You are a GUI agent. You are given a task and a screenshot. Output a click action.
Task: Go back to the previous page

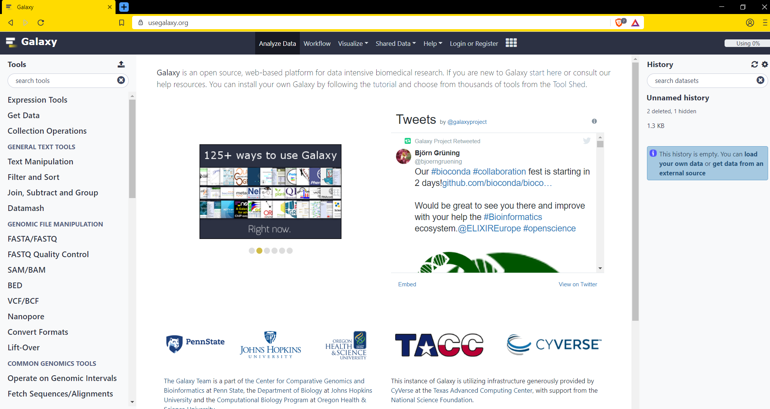(x=11, y=23)
